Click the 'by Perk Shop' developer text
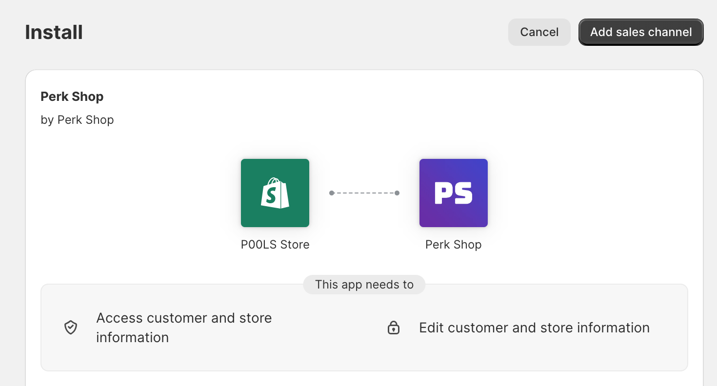This screenshot has height=386, width=717. point(77,120)
